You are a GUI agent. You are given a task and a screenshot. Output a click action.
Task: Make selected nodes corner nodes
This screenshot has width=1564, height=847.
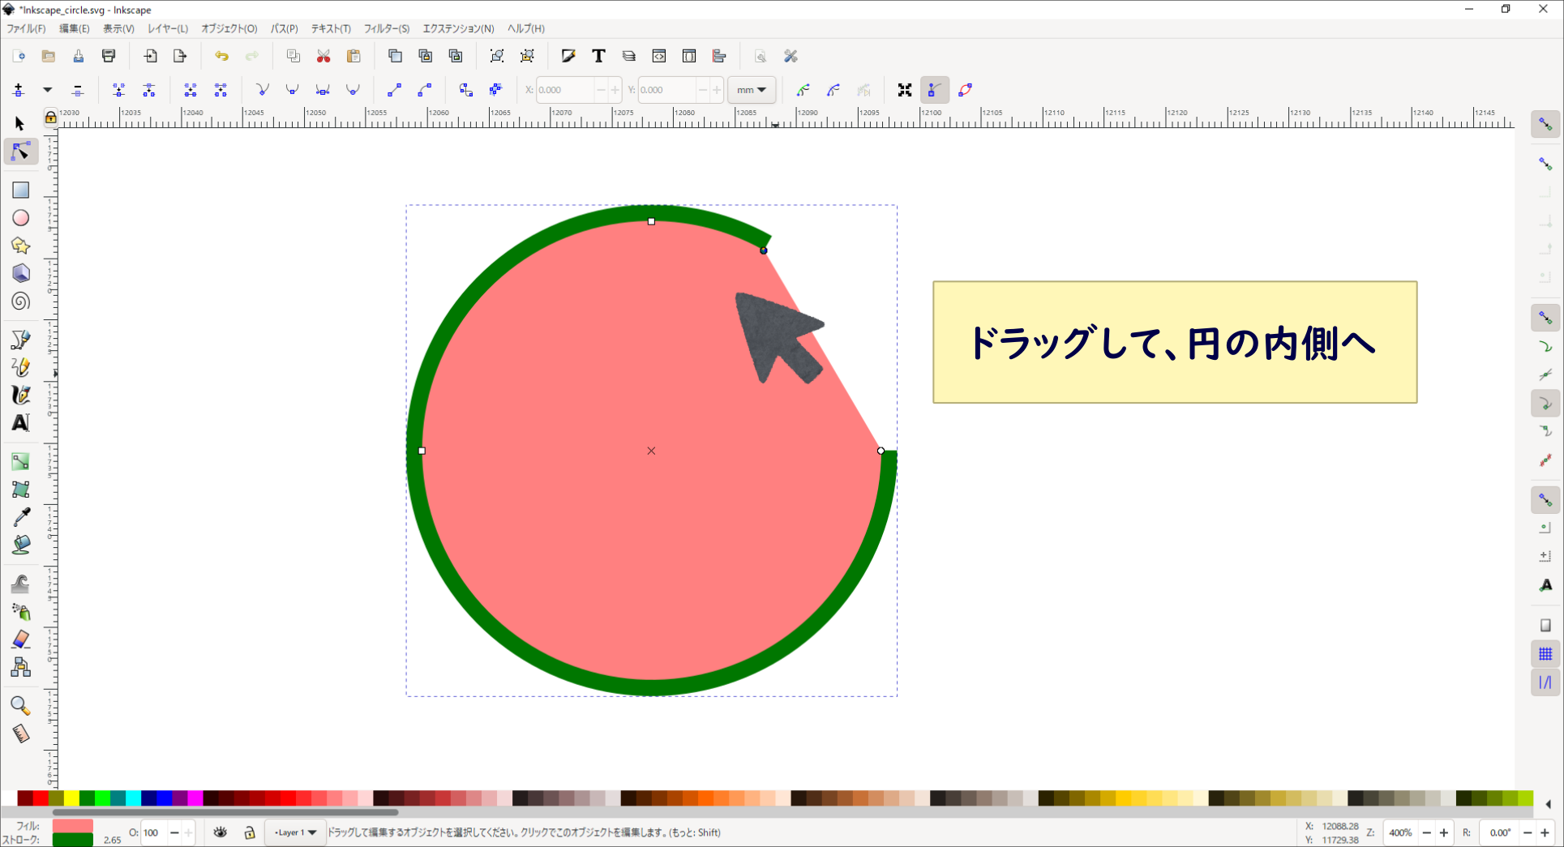coord(262,90)
